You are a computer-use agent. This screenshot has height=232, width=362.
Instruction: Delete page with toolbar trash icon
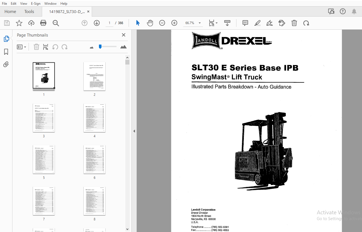pos(294,23)
